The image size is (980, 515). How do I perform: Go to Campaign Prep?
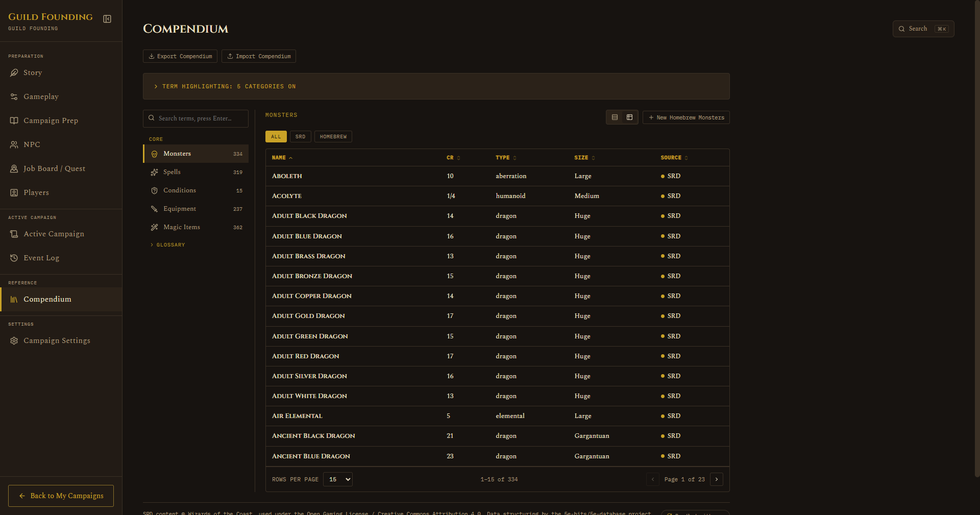[x=61, y=120]
